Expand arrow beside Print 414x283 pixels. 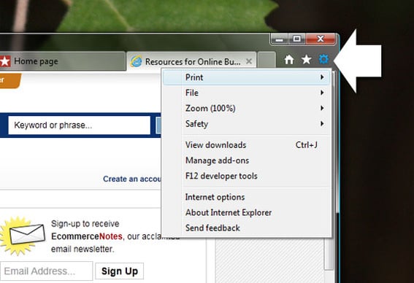click(x=322, y=77)
